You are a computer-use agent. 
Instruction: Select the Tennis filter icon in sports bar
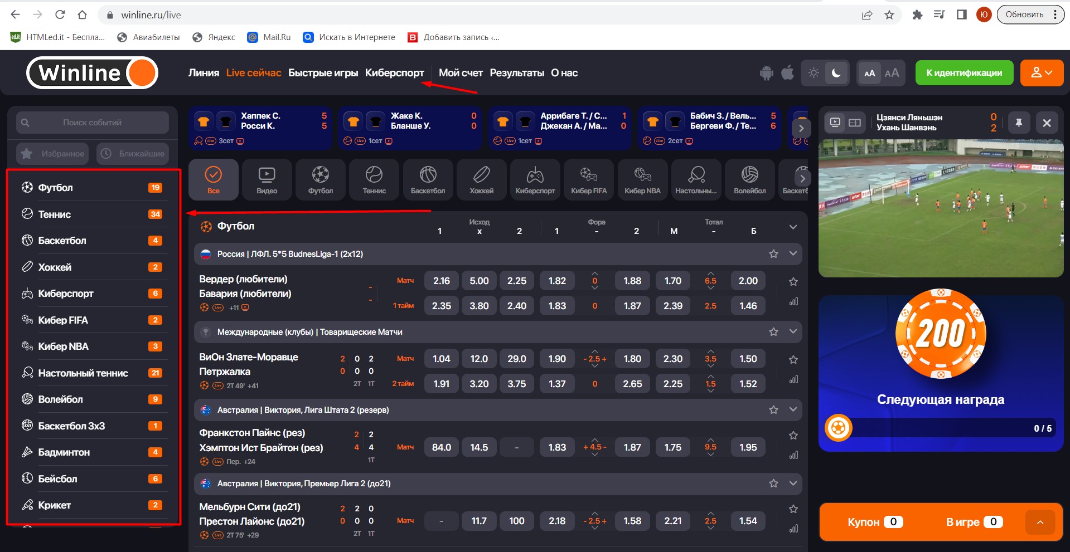[374, 179]
